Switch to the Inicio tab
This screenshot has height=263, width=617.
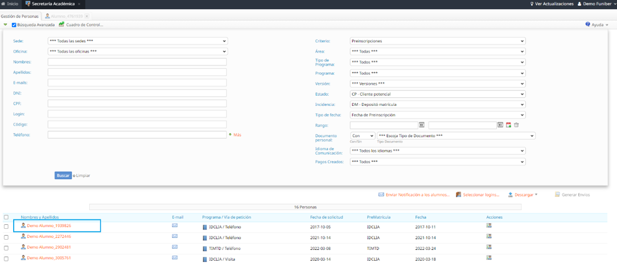10,4
